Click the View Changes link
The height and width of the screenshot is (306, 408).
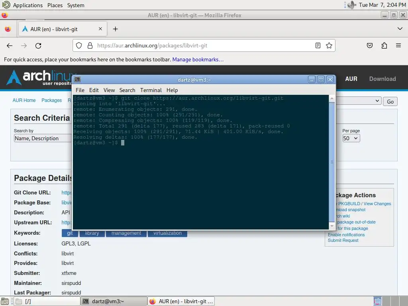pos(377,204)
